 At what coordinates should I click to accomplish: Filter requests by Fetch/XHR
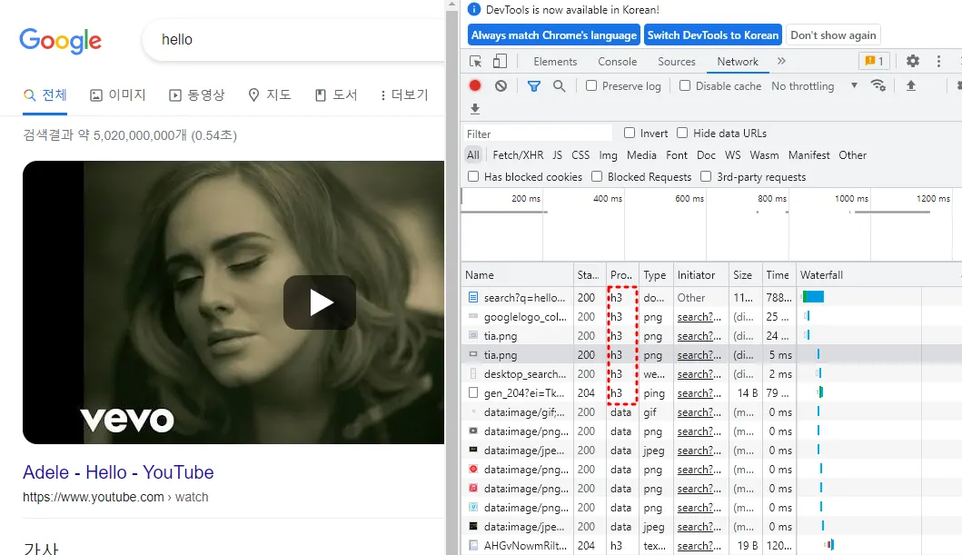518,155
